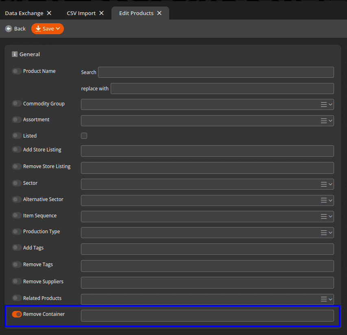Viewport: 347px width, 335px height.
Task: Close the Edit Products tab
Action: pyautogui.click(x=159, y=13)
